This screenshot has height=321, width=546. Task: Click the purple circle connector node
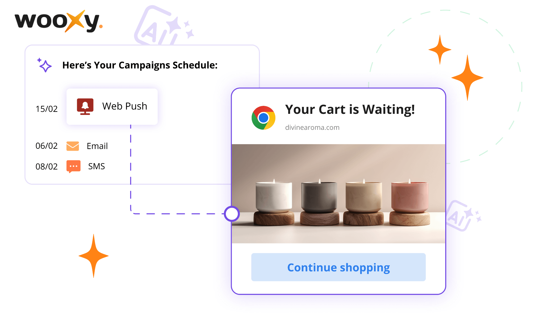click(232, 214)
